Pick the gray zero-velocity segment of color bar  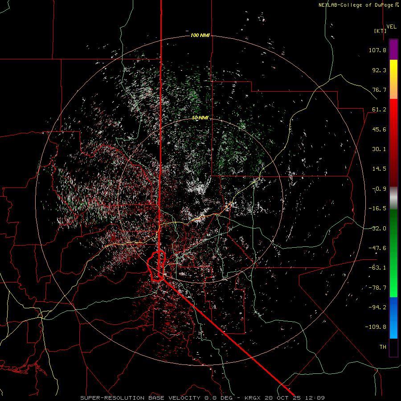[x=393, y=197]
